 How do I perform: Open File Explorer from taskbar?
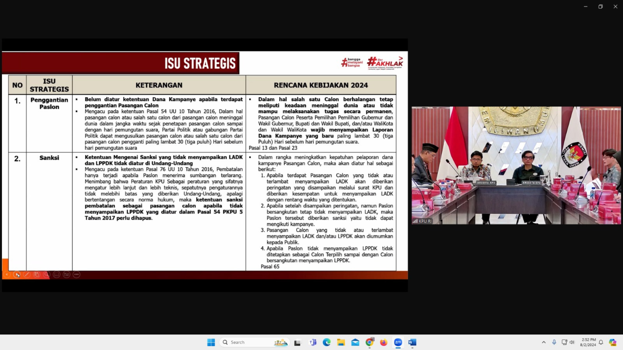tap(341, 342)
